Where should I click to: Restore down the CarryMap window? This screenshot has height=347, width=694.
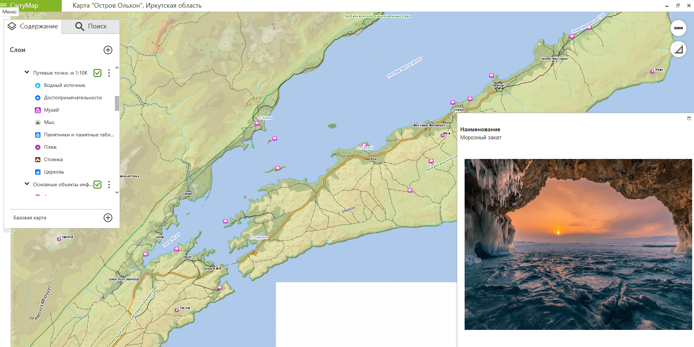click(x=678, y=5)
